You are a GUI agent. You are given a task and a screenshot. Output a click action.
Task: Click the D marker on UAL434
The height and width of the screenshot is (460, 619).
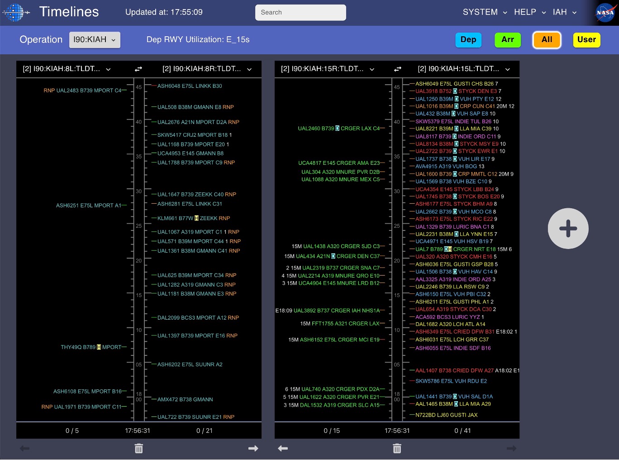pyautogui.click(x=333, y=256)
